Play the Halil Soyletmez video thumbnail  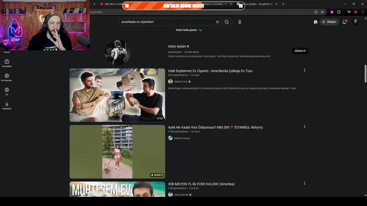pos(117,95)
